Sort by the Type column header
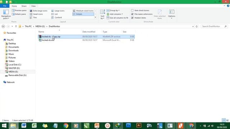Viewport: 230px width, 129px height. 105,32
